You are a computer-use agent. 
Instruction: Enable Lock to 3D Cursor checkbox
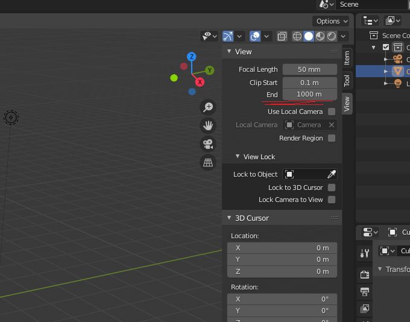coord(332,188)
